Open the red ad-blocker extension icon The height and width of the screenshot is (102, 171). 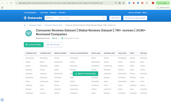pos(134,3)
